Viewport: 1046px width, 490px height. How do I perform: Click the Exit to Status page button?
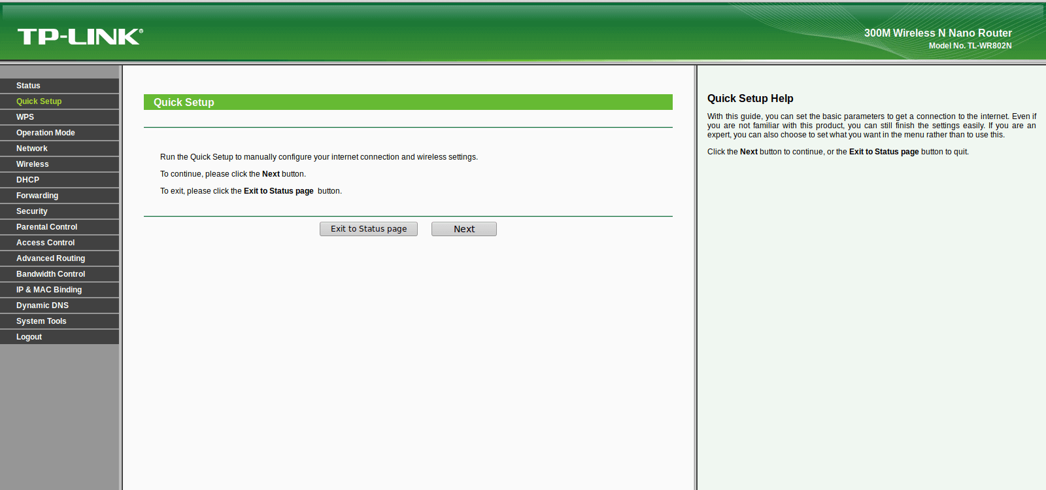point(369,229)
